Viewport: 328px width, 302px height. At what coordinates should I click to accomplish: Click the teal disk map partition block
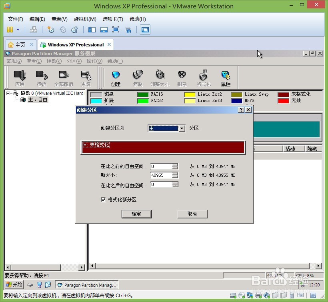coord(286,129)
